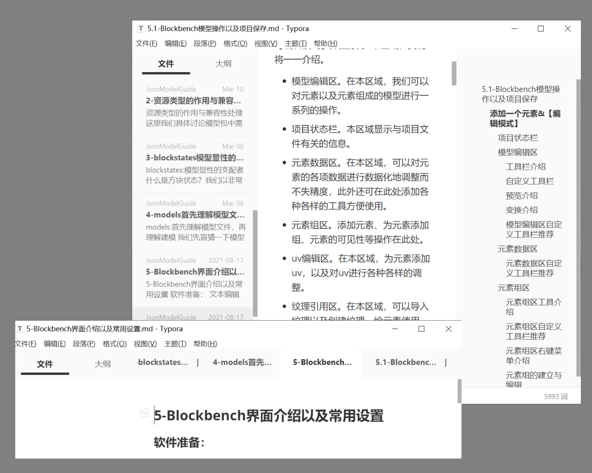Close the front 5-Blockbench window

(x=448, y=329)
